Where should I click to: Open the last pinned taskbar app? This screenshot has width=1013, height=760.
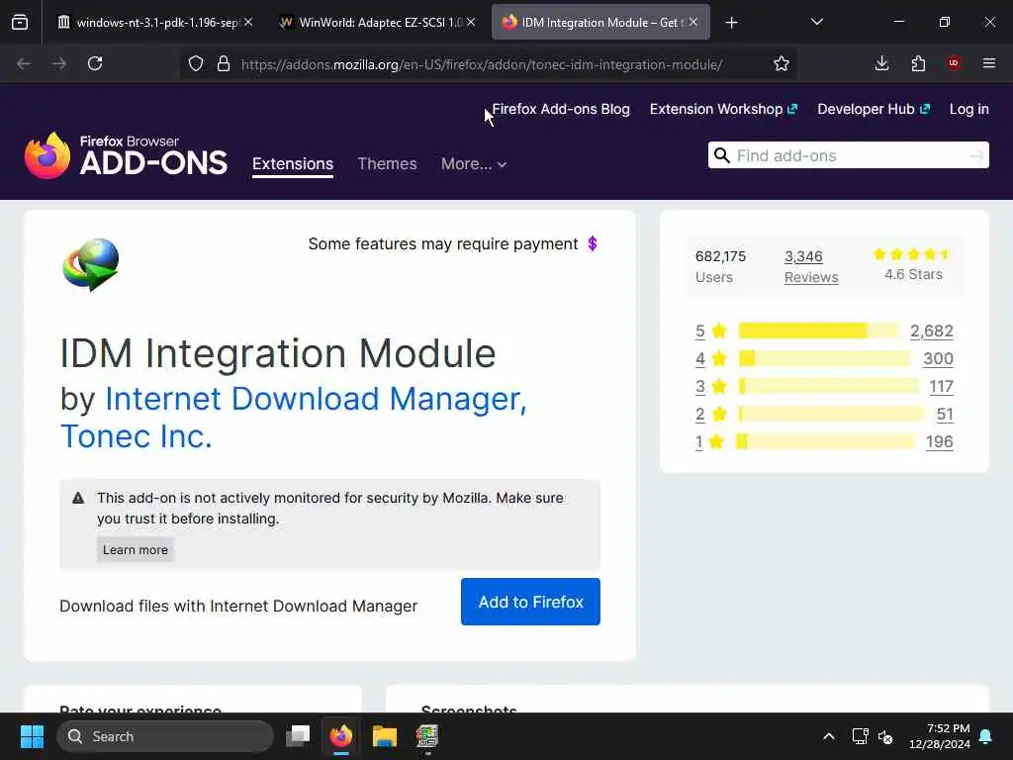pos(427,736)
